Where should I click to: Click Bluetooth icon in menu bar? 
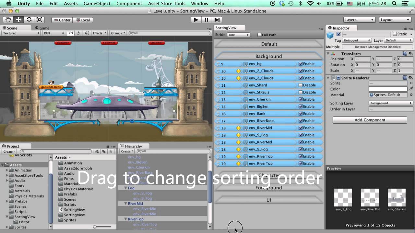[300, 4]
